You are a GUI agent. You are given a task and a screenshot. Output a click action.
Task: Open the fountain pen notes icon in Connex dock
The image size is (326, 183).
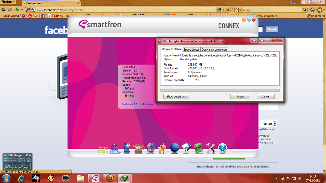[186, 148]
